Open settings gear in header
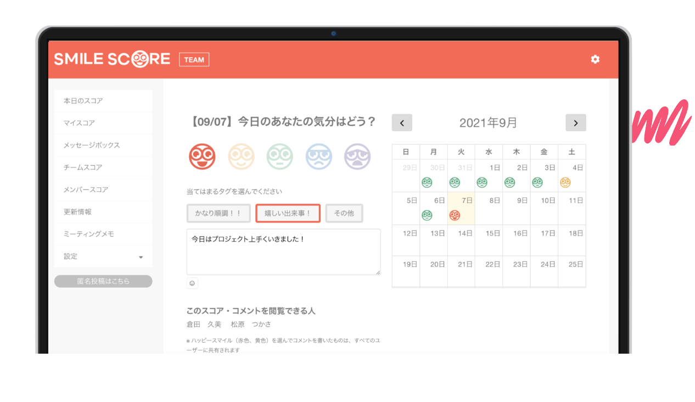695x402 pixels. (595, 59)
